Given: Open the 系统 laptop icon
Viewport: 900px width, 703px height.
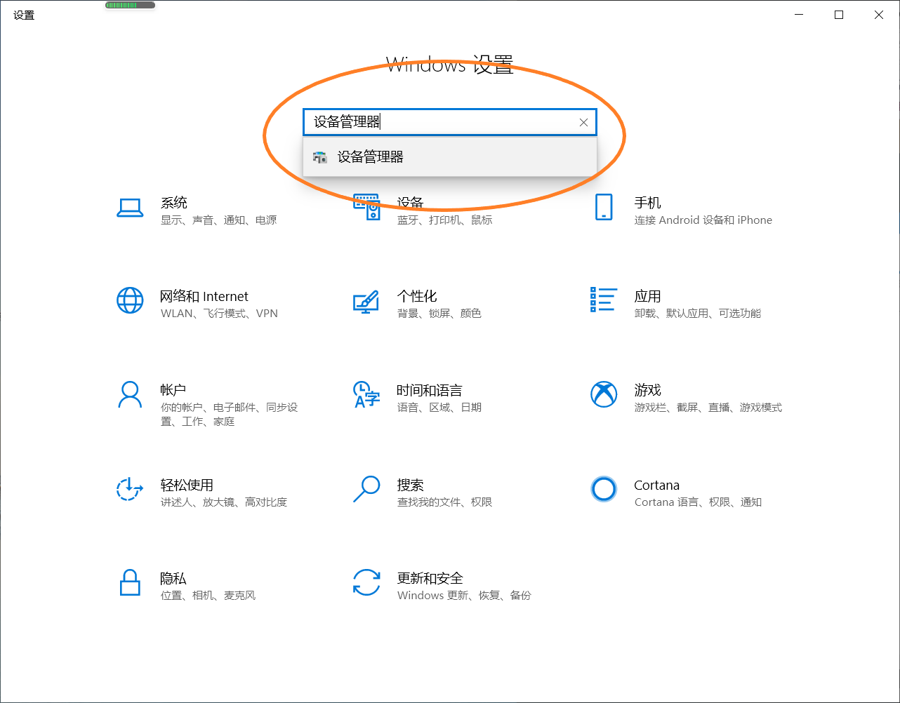Looking at the screenshot, I should pyautogui.click(x=130, y=208).
